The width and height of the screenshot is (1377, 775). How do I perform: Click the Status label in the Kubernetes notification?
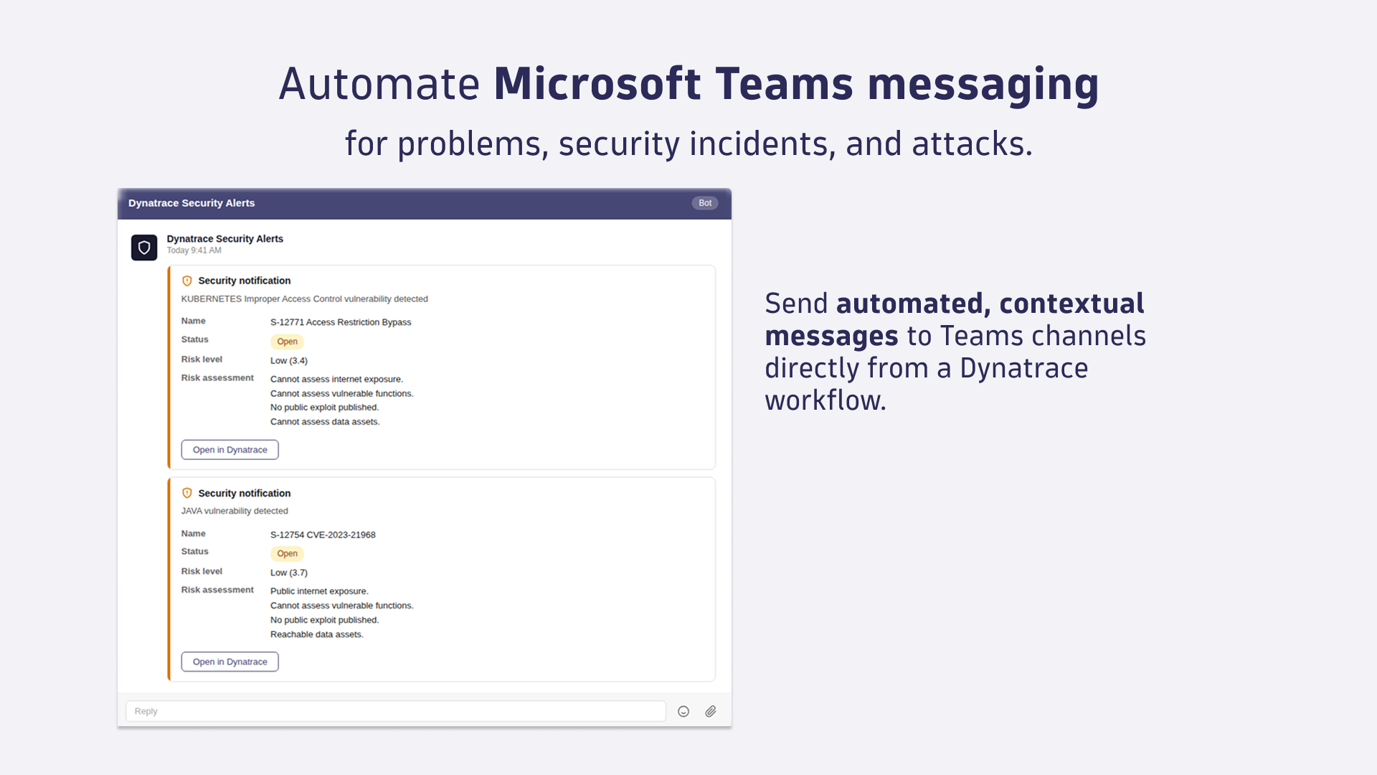coord(195,339)
